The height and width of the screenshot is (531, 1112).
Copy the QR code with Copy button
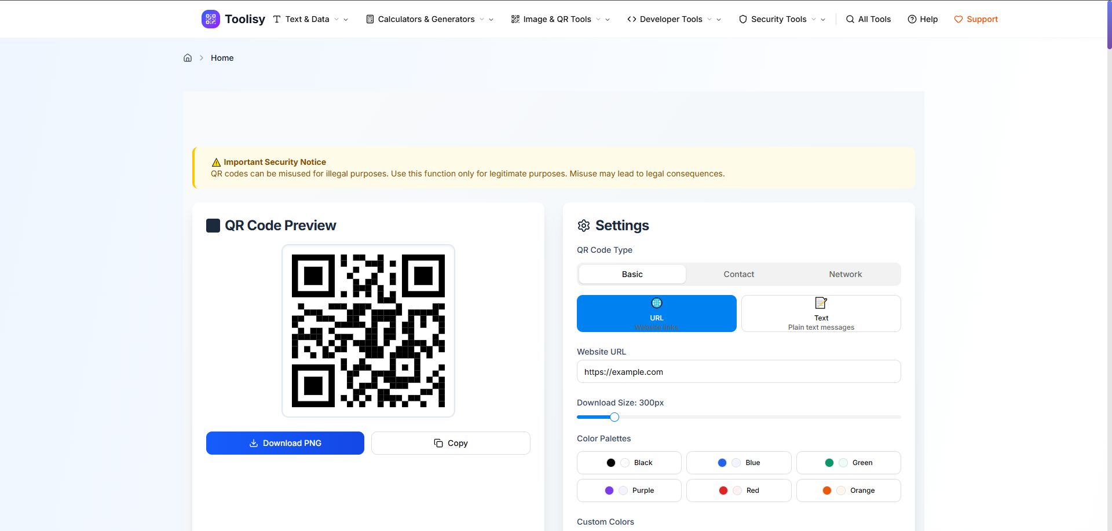tap(451, 443)
